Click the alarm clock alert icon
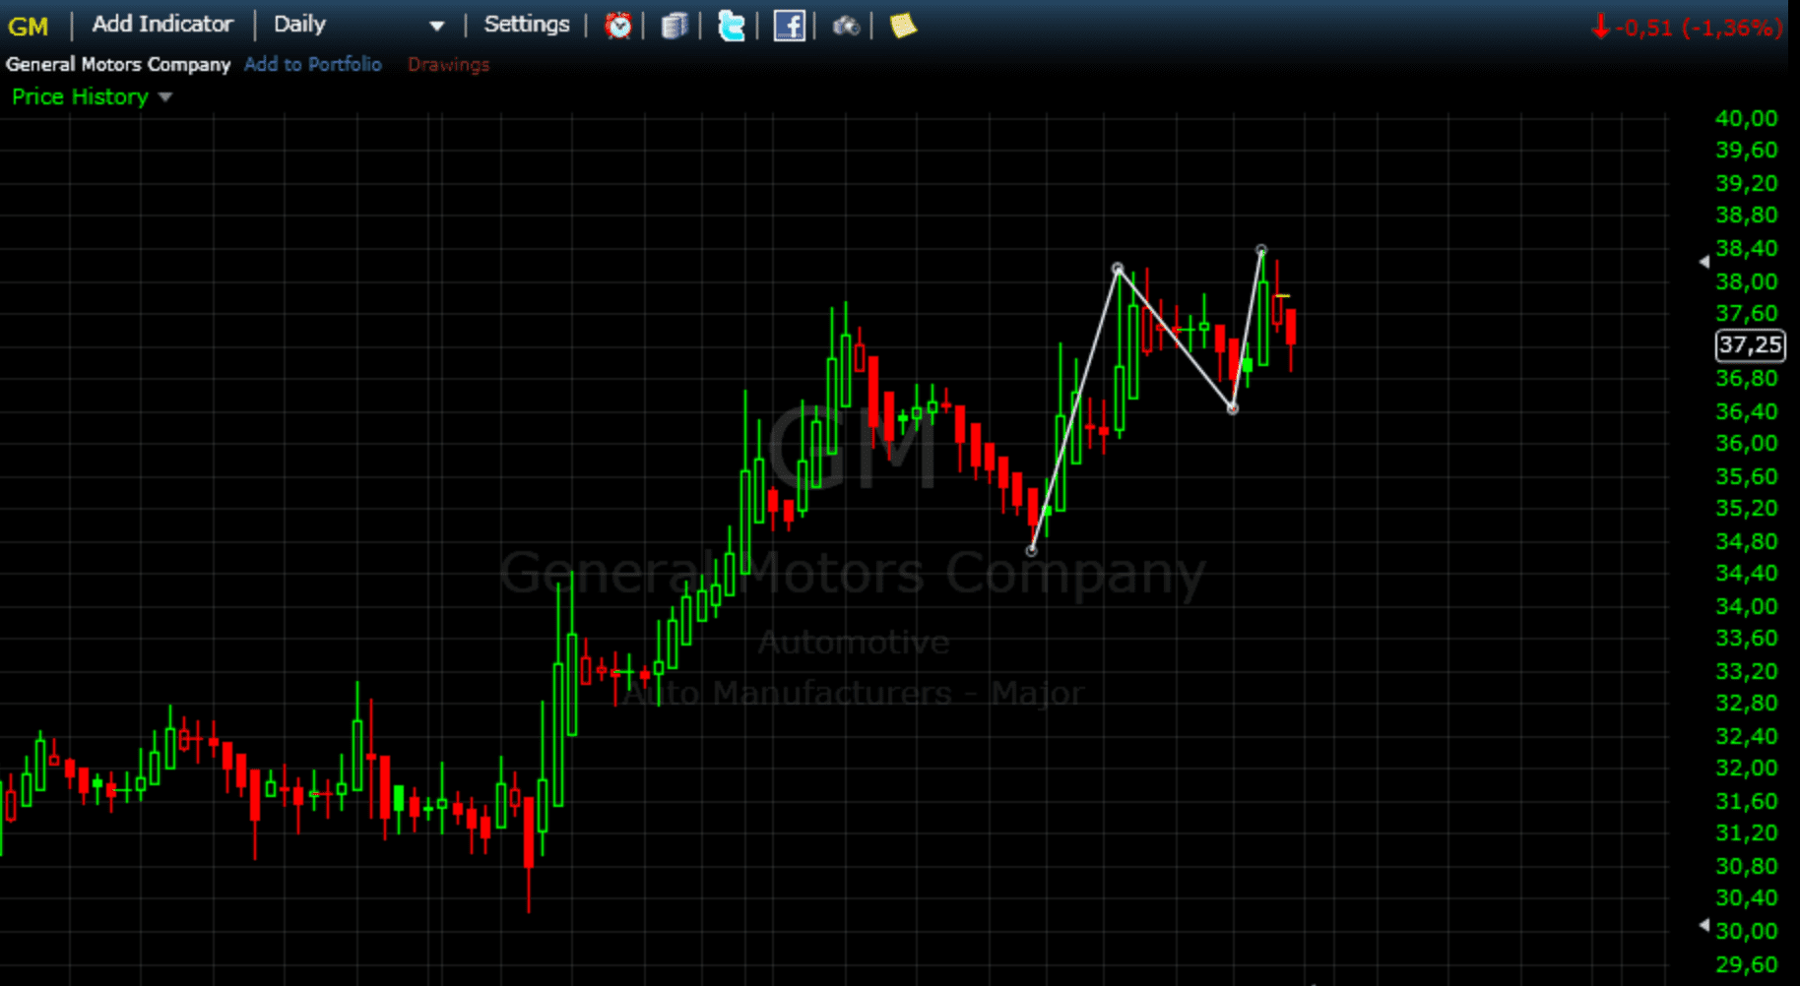The image size is (1800, 986). (618, 26)
